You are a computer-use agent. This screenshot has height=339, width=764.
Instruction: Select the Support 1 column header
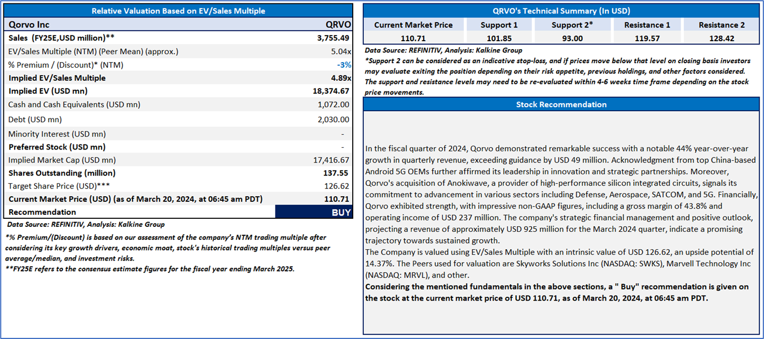click(499, 25)
